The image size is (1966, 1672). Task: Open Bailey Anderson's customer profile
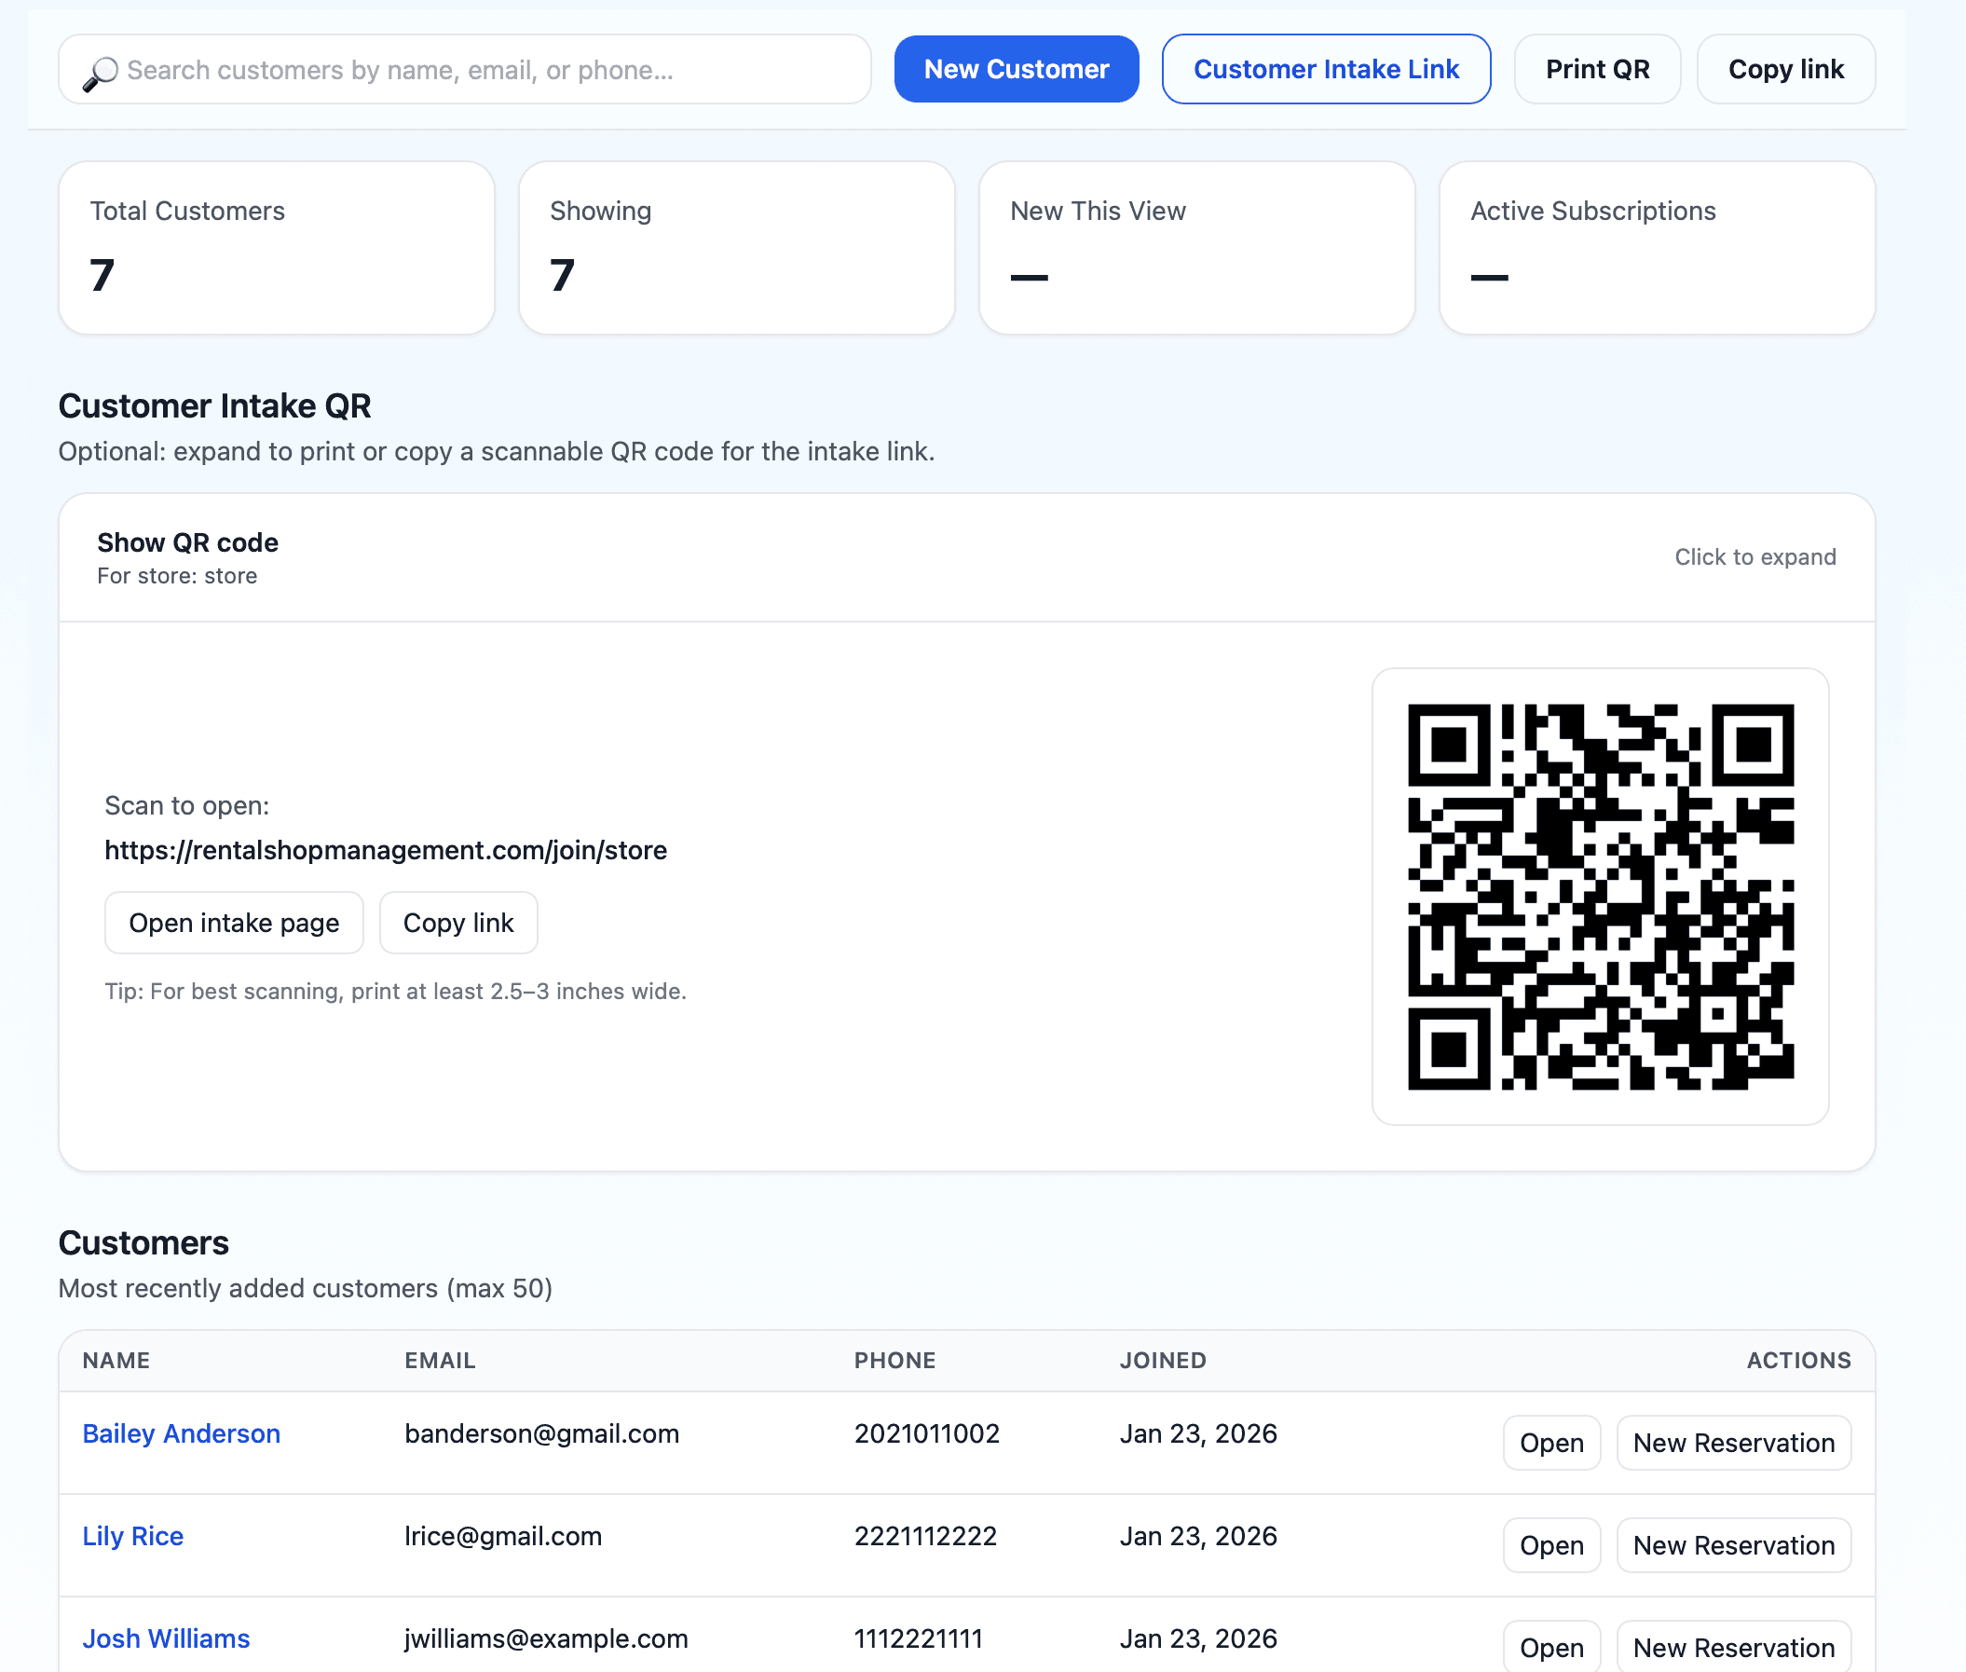click(181, 1434)
